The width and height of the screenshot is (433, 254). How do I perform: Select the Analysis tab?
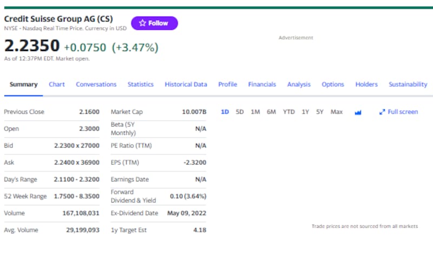[x=299, y=84]
